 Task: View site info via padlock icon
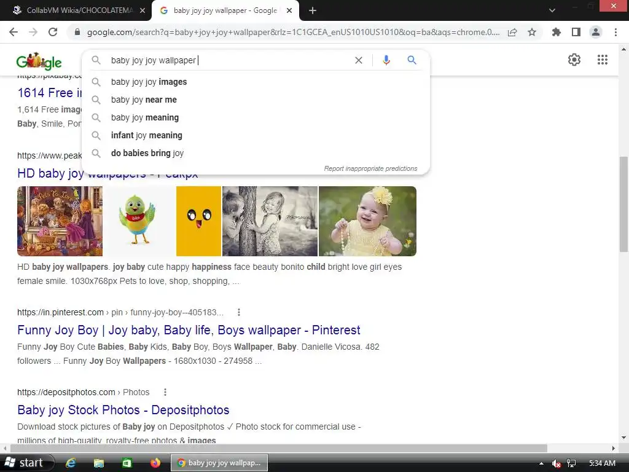point(77,32)
